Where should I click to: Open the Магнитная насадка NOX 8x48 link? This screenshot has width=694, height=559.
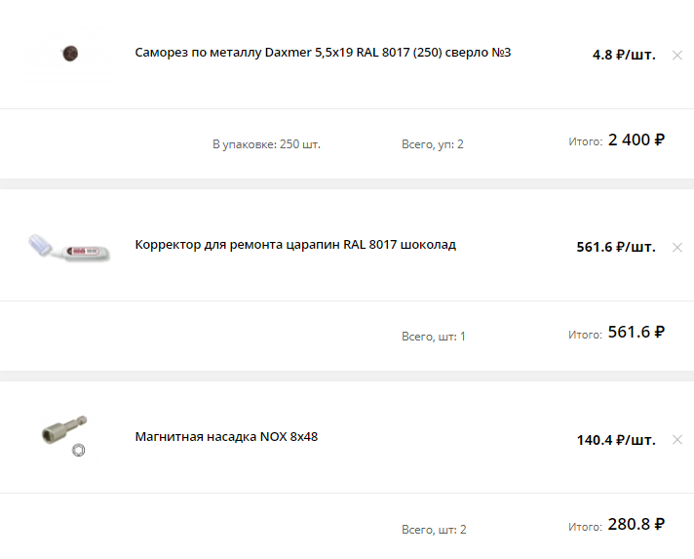(226, 436)
